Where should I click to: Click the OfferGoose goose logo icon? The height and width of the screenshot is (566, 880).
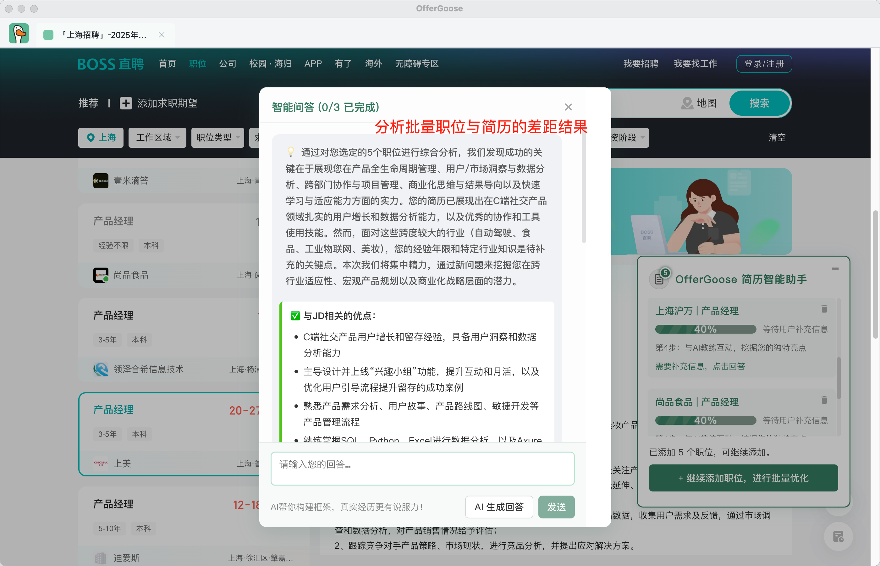19,34
